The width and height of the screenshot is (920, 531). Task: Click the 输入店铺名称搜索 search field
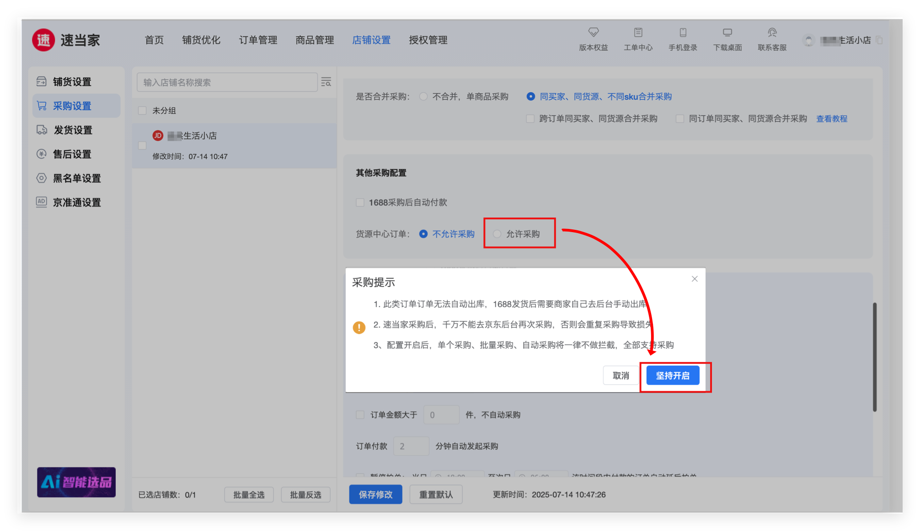(x=227, y=82)
